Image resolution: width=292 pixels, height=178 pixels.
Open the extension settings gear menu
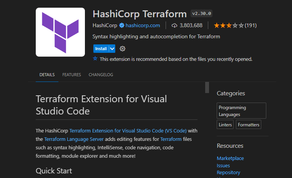pos(122,49)
